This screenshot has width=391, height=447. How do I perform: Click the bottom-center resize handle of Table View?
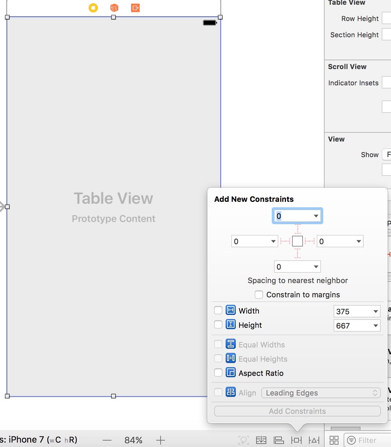click(114, 396)
